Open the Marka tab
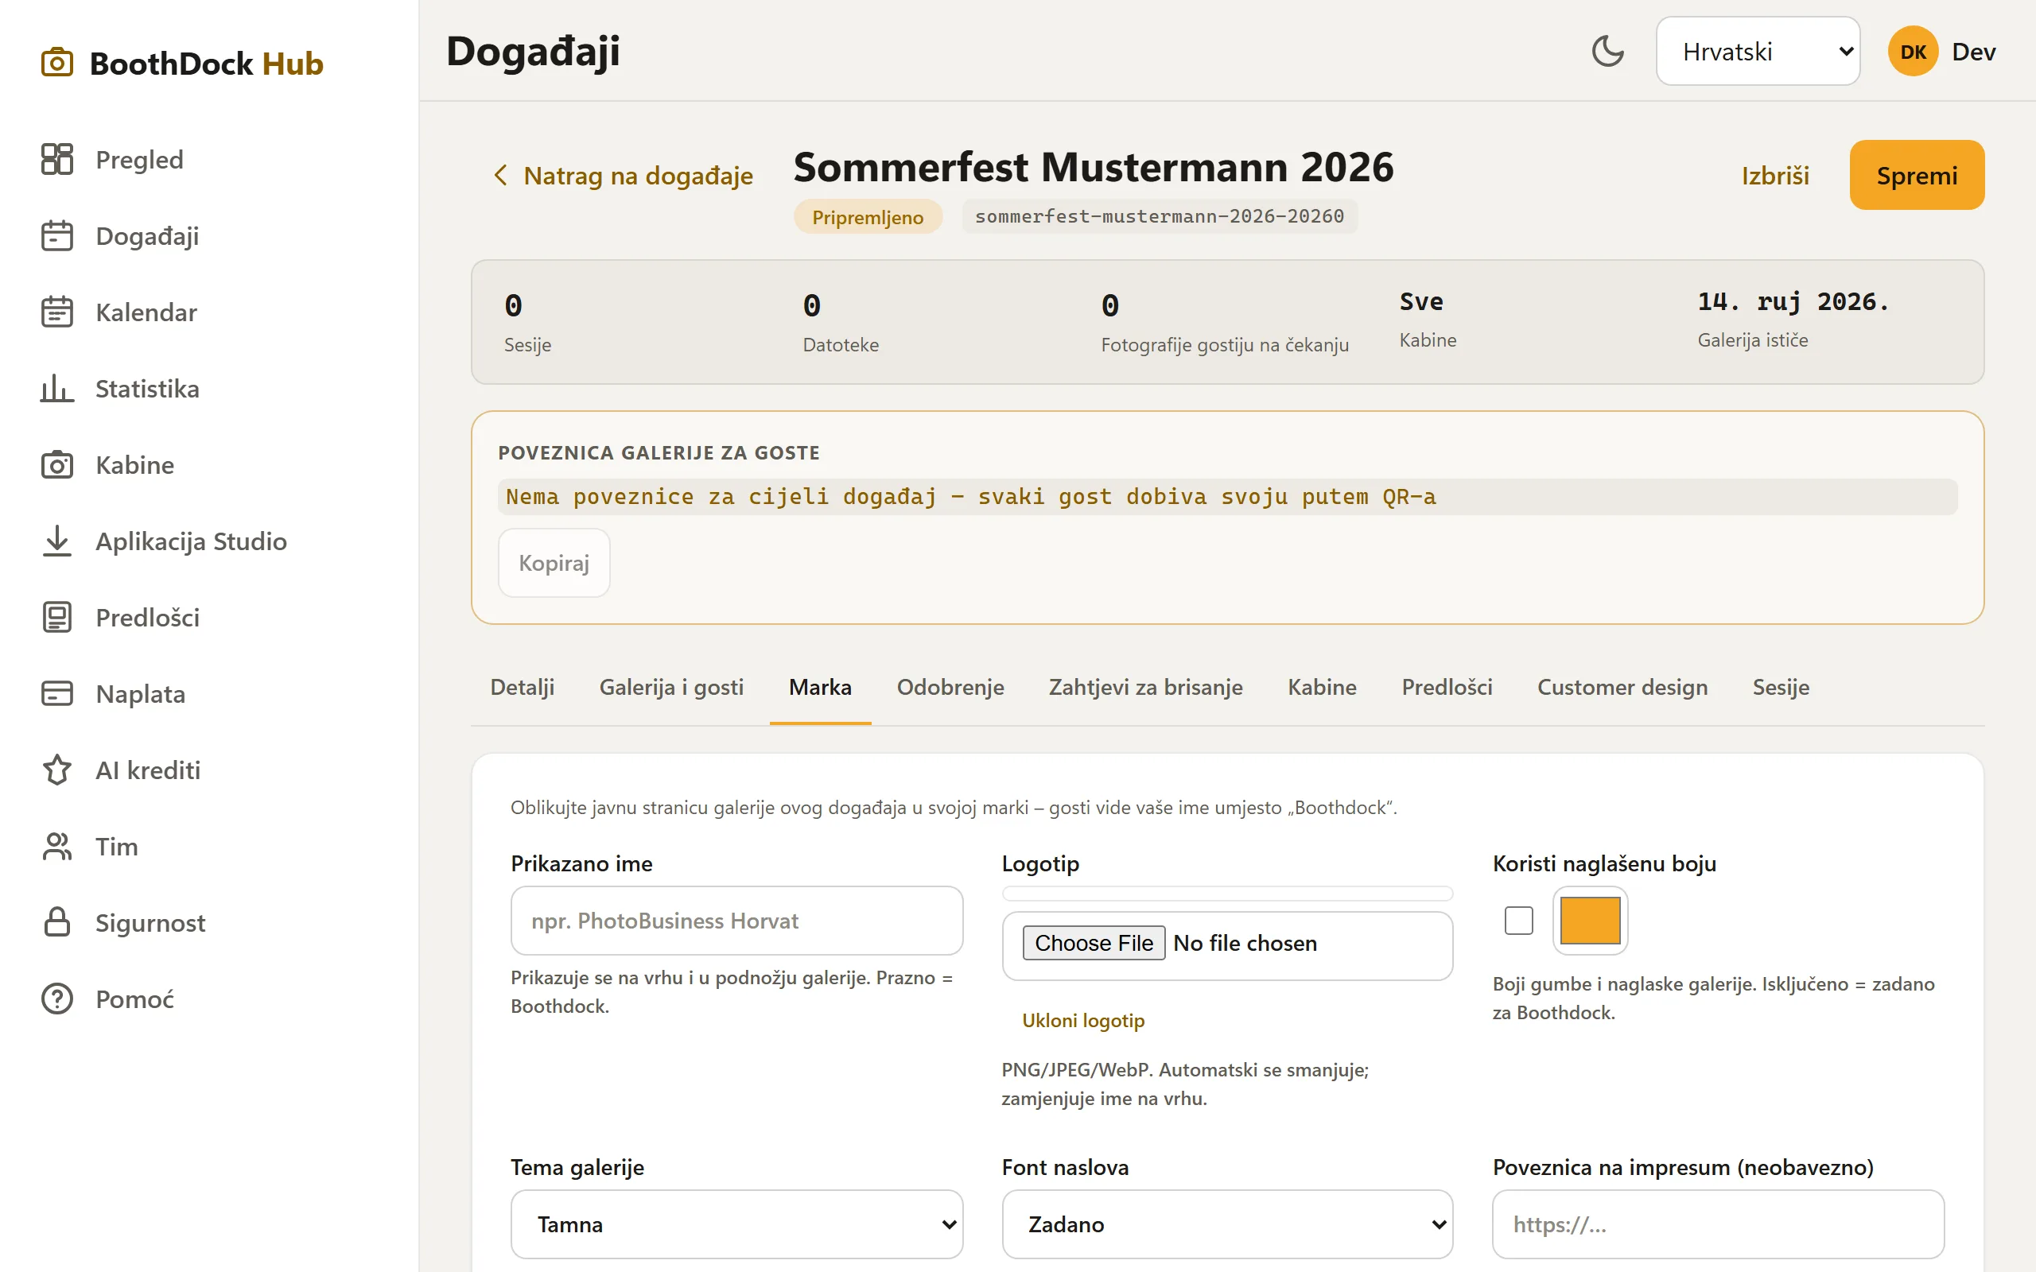 (x=820, y=688)
